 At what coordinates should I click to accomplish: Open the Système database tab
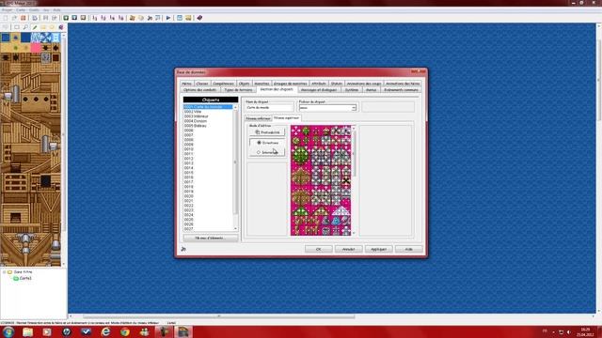351,90
